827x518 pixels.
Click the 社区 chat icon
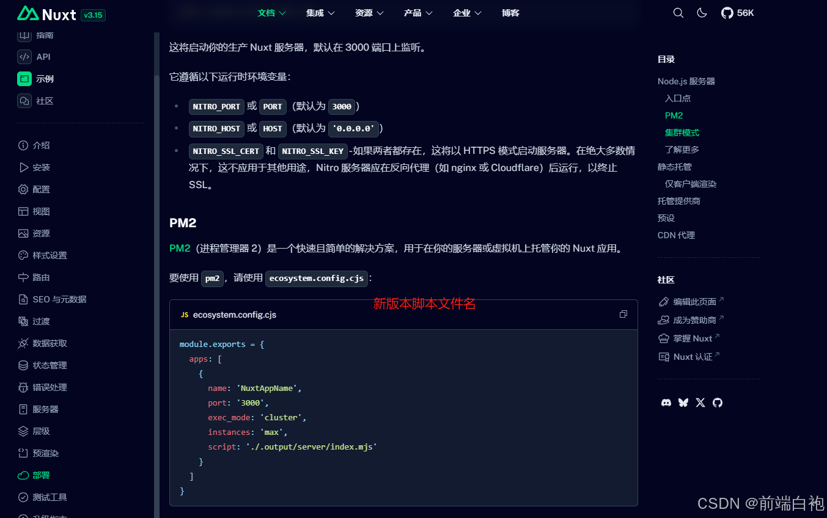(24, 101)
